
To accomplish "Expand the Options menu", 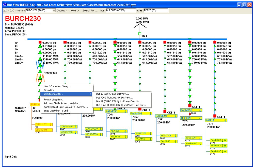I will [x=62, y=10].
